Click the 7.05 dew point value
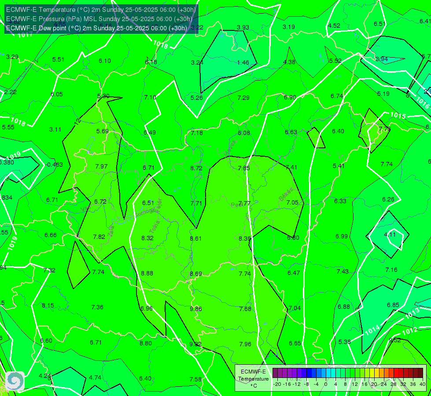Image resolution: width=431 pixels, height=396 pixels. coord(292,202)
